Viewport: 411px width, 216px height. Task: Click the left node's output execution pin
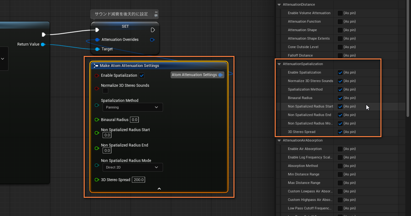tap(44, 35)
